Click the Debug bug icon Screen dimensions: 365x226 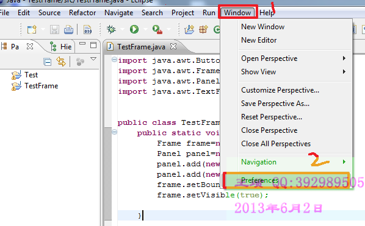click(111, 29)
